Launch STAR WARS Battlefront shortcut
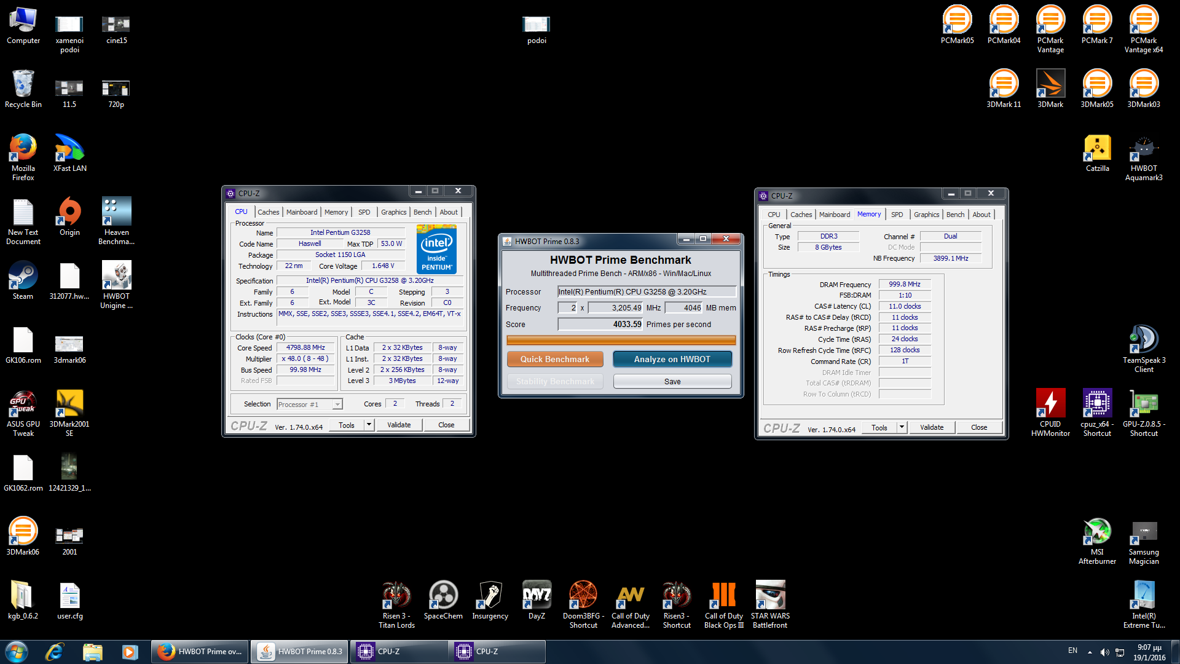1180x664 pixels. (770, 605)
